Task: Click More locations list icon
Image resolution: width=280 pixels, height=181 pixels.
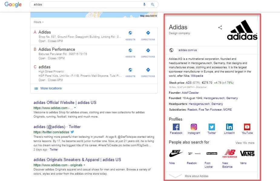Action: pyautogui.click(x=36, y=89)
